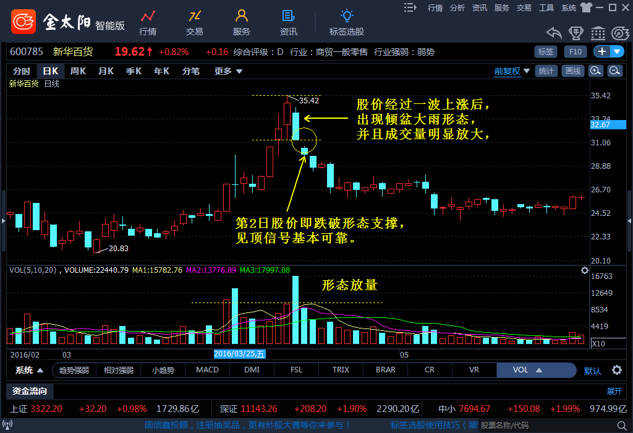Select the CR indicator
The width and height of the screenshot is (633, 433).
click(x=430, y=370)
